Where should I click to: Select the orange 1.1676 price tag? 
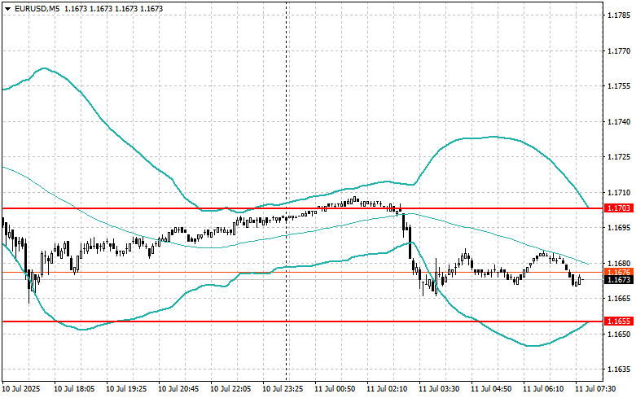tap(619, 272)
